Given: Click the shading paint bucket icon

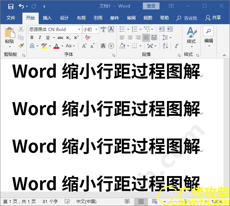Looking at the screenshot, I should pos(122,46).
